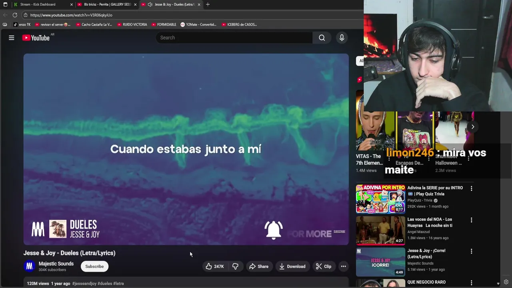The image size is (512, 288).
Task: Open the FORMIDABLE bookmark
Action: click(164, 24)
